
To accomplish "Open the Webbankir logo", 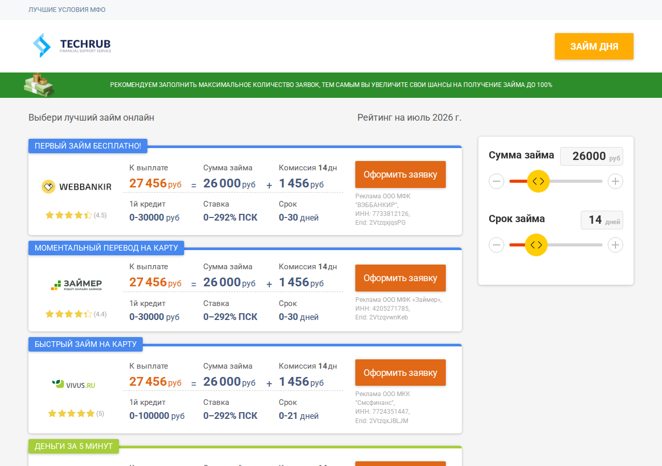I will click(77, 187).
